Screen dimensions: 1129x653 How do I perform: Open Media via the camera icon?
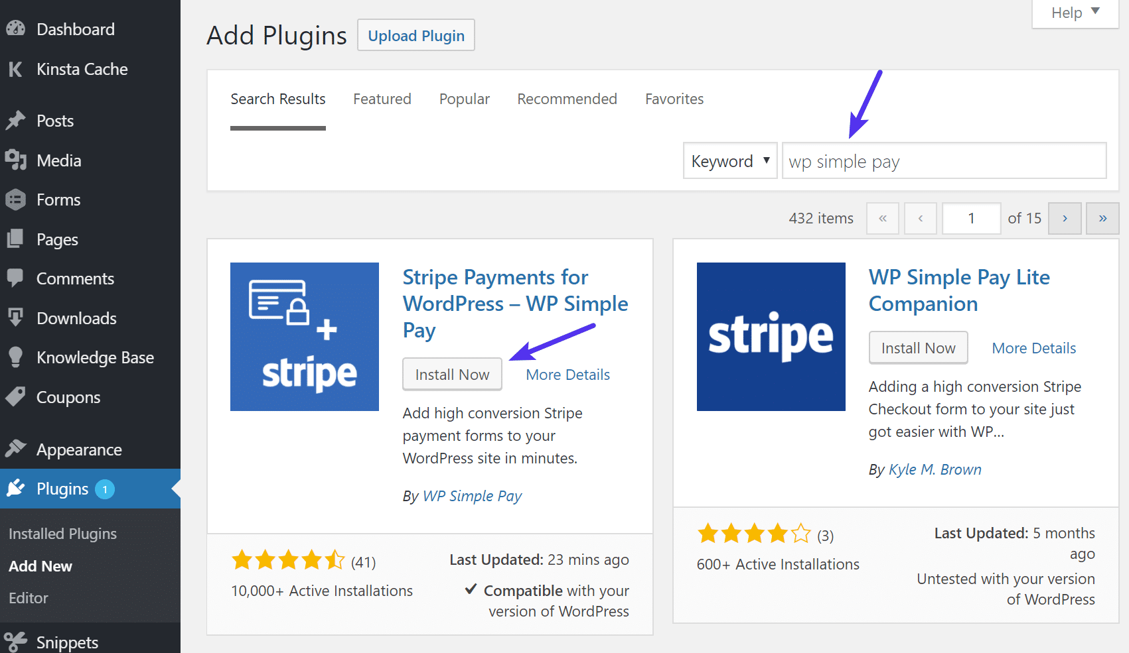click(x=16, y=160)
